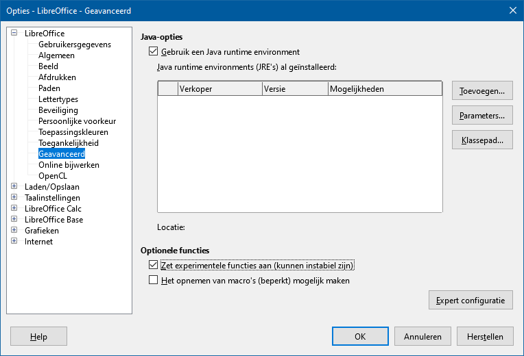Select LibreOffice Base label in tree

coord(53,220)
